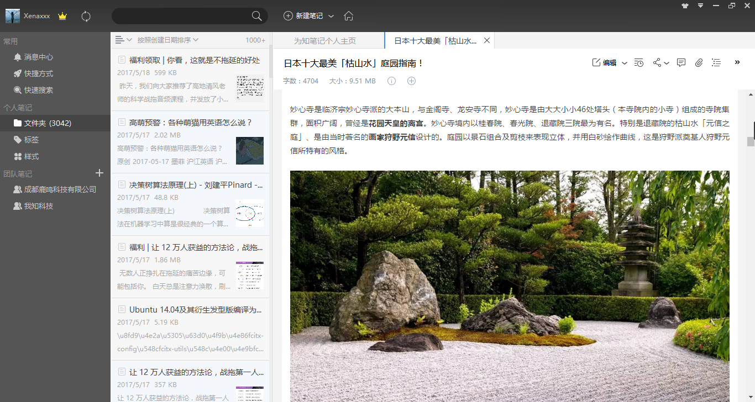The image size is (755, 402).
Task: Show the note outline list icon
Action: pyautogui.click(x=716, y=63)
